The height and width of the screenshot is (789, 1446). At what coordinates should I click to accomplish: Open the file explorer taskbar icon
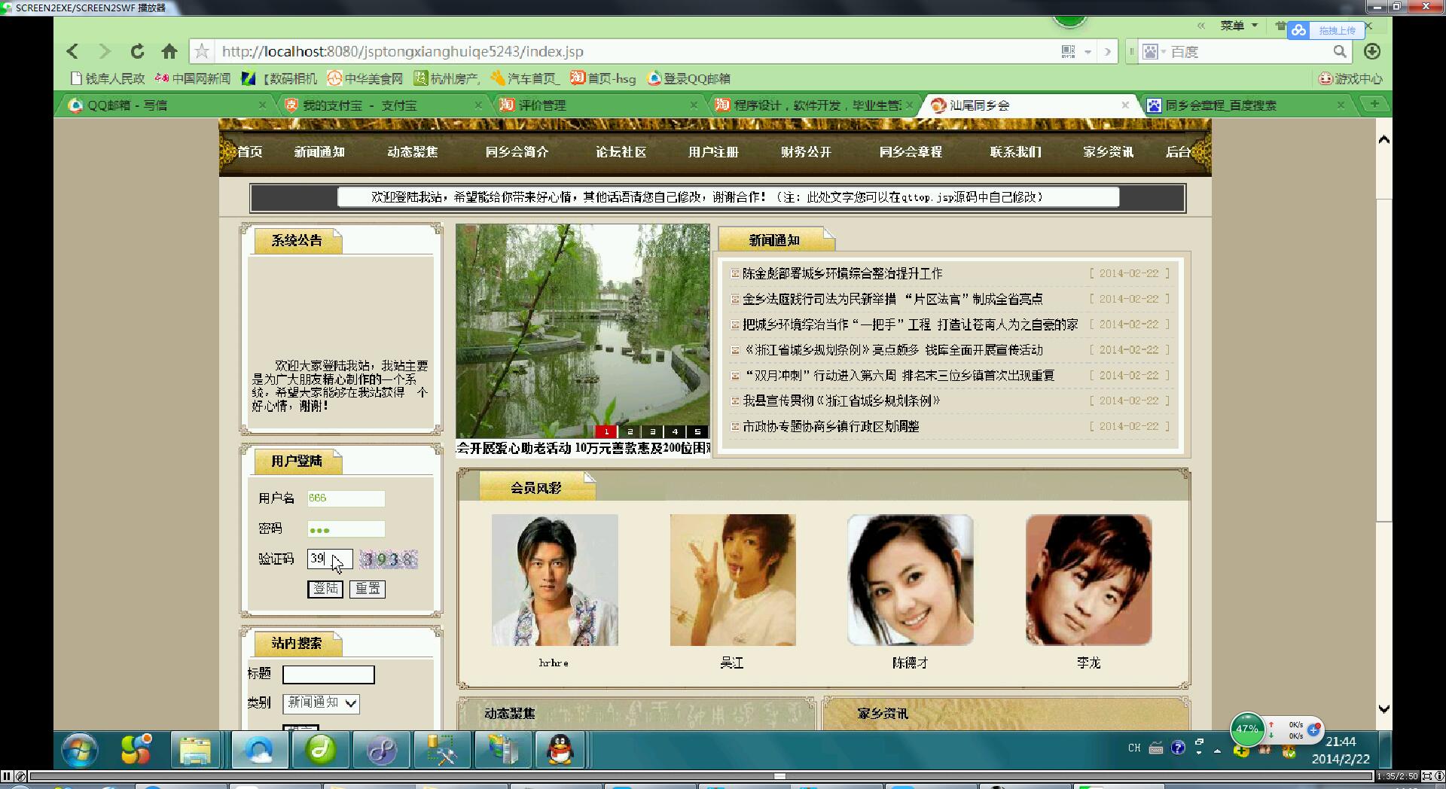(196, 750)
